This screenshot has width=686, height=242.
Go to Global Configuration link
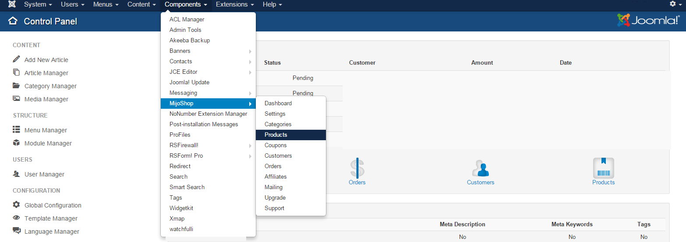pos(53,205)
